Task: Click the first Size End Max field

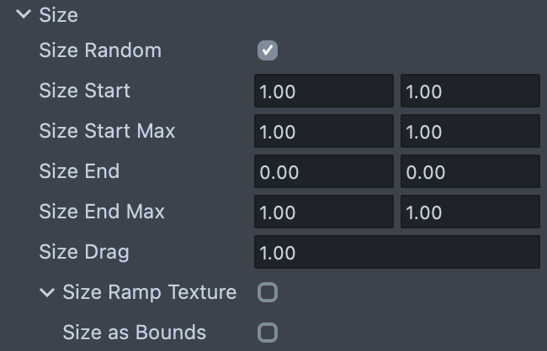Action: click(x=323, y=212)
